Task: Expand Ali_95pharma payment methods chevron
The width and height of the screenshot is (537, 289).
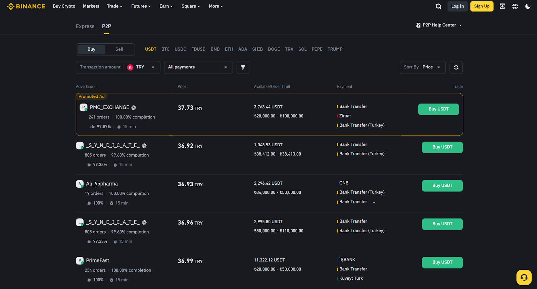Action: tap(374, 202)
